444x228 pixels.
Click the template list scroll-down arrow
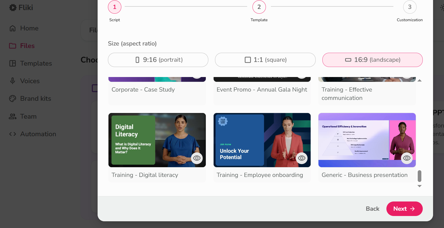coord(419,186)
